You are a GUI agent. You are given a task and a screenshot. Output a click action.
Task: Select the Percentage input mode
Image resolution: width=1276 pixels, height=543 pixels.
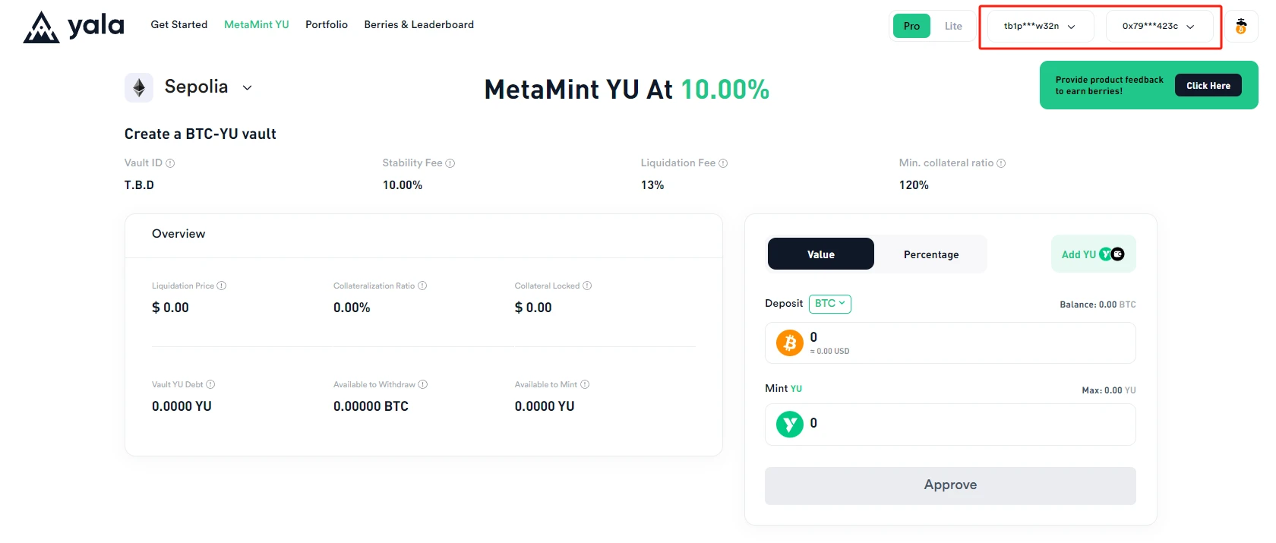[931, 254]
